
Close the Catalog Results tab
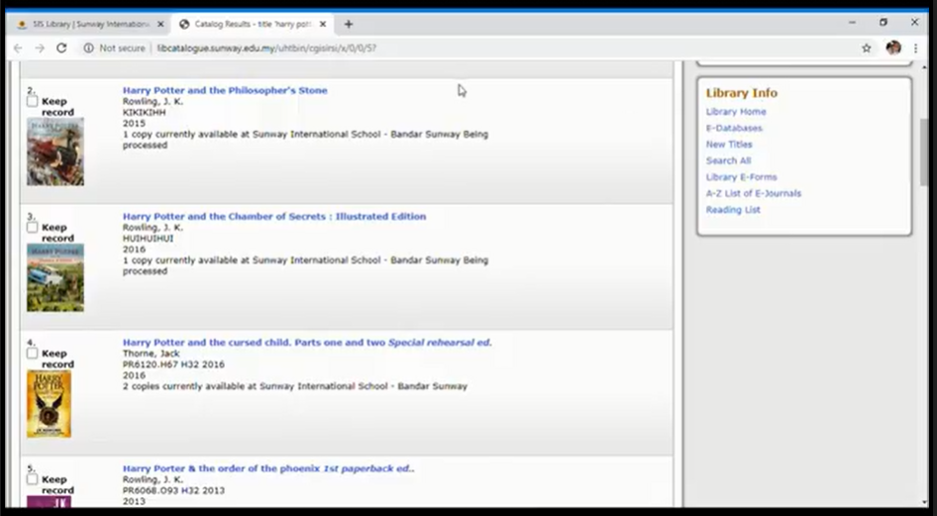323,25
